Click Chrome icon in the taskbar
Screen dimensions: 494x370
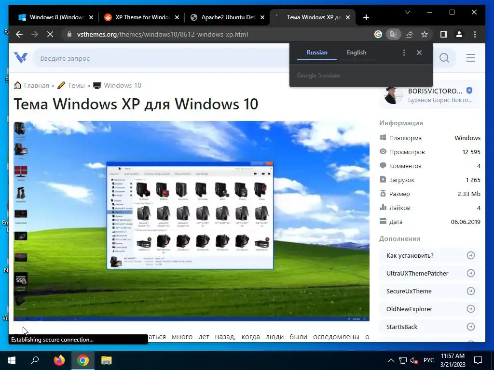click(82, 360)
